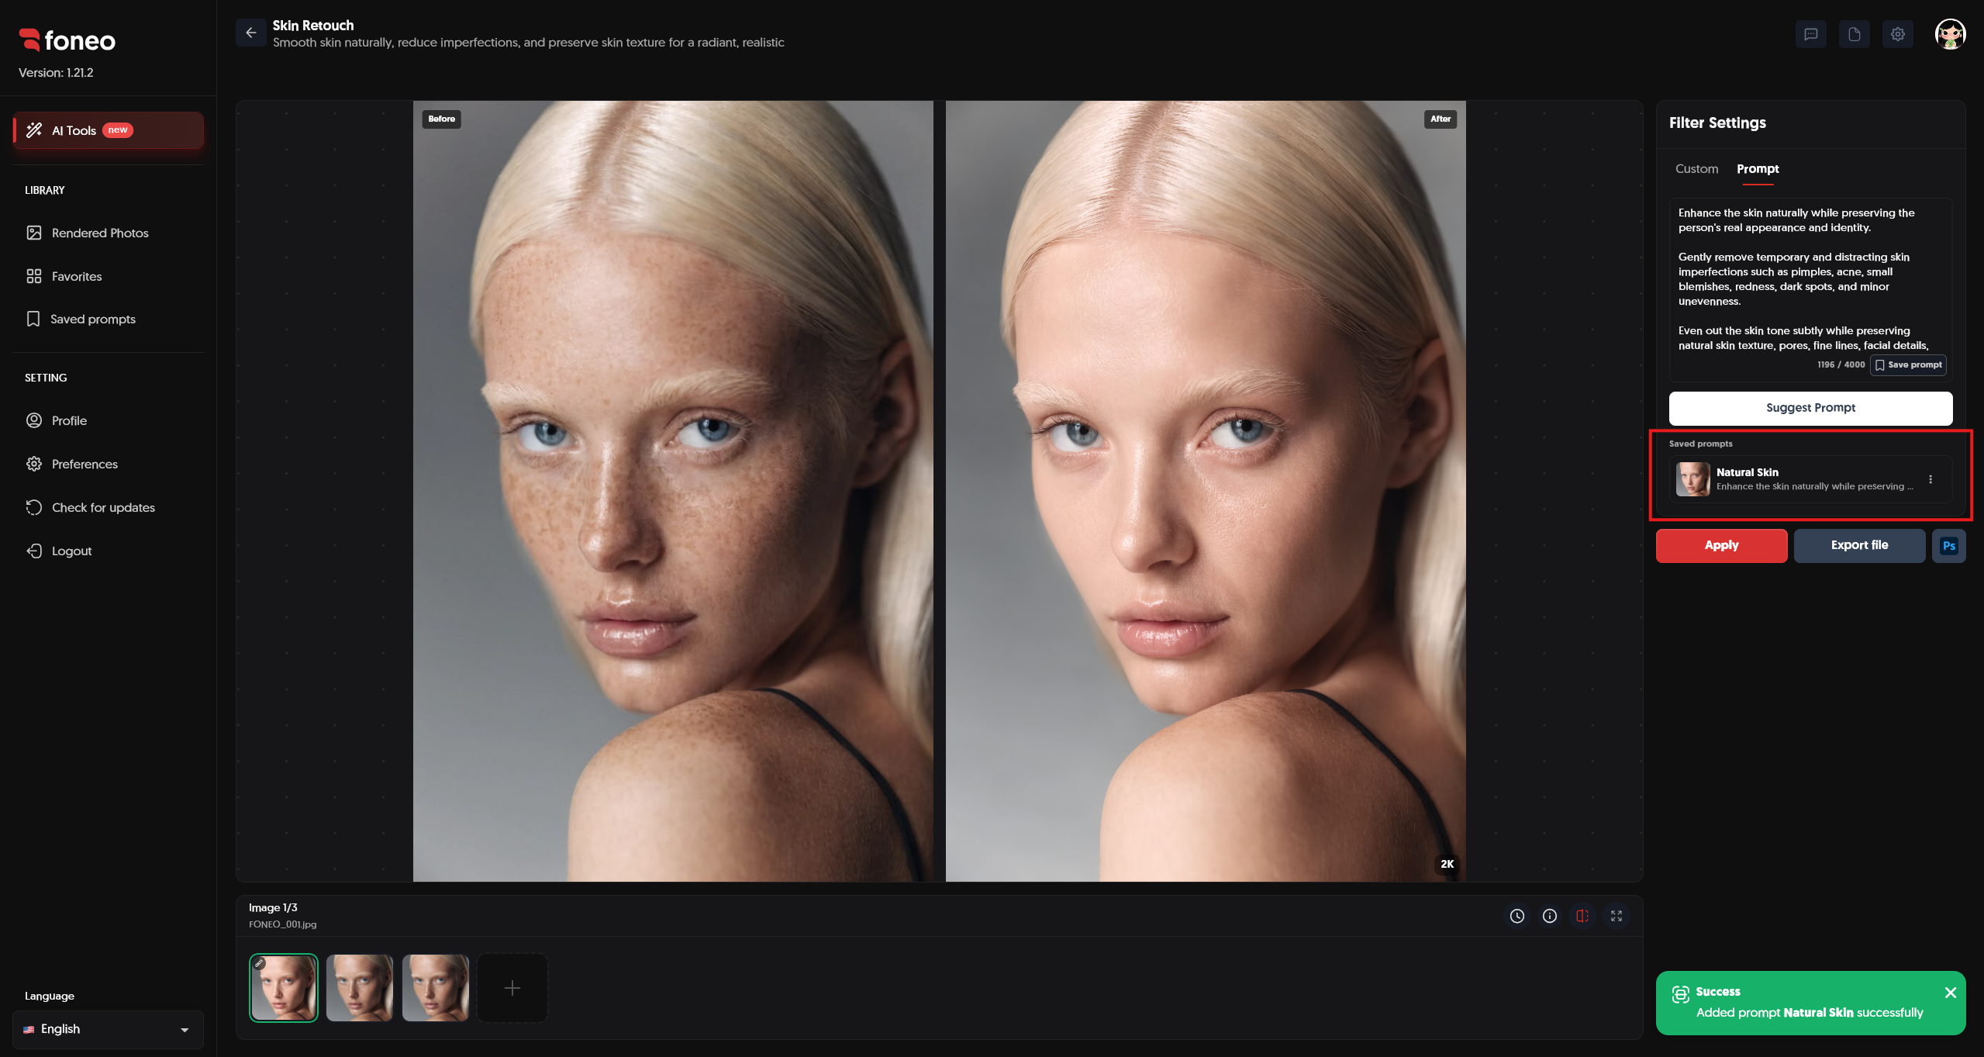Enter fullscreen with the expand icon
Viewport: 1984px width, 1057px height.
(x=1617, y=916)
